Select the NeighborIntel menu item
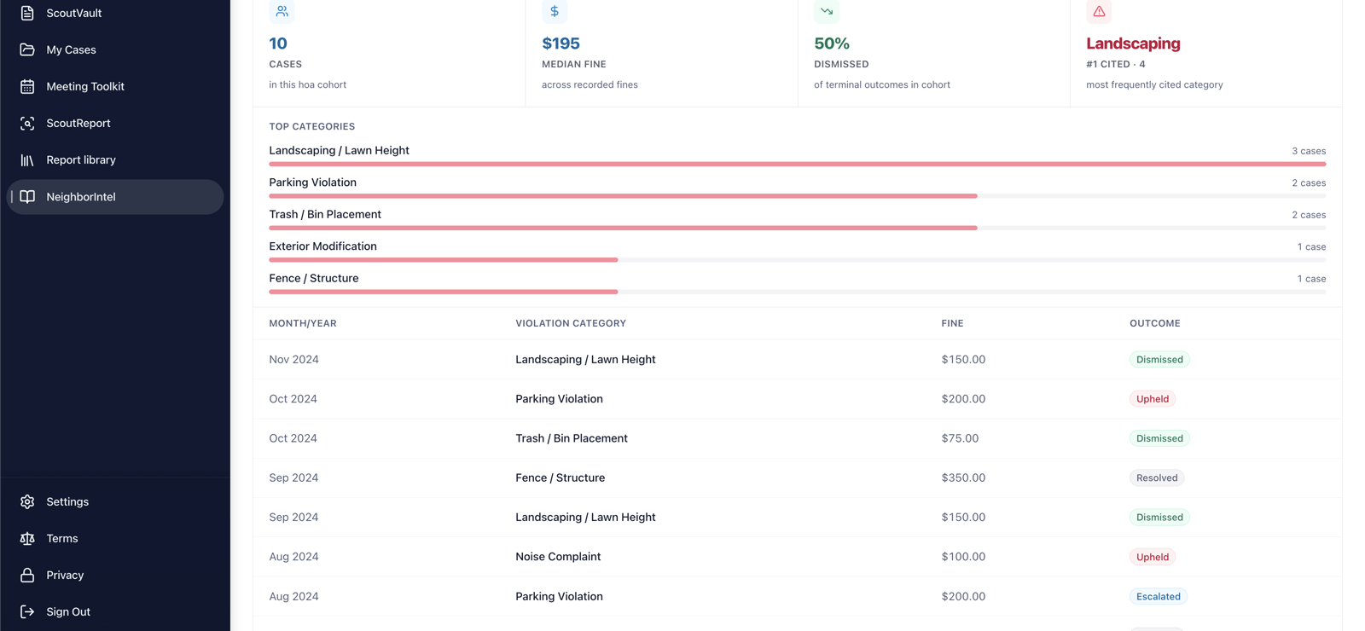This screenshot has width=1365, height=631. click(x=115, y=196)
